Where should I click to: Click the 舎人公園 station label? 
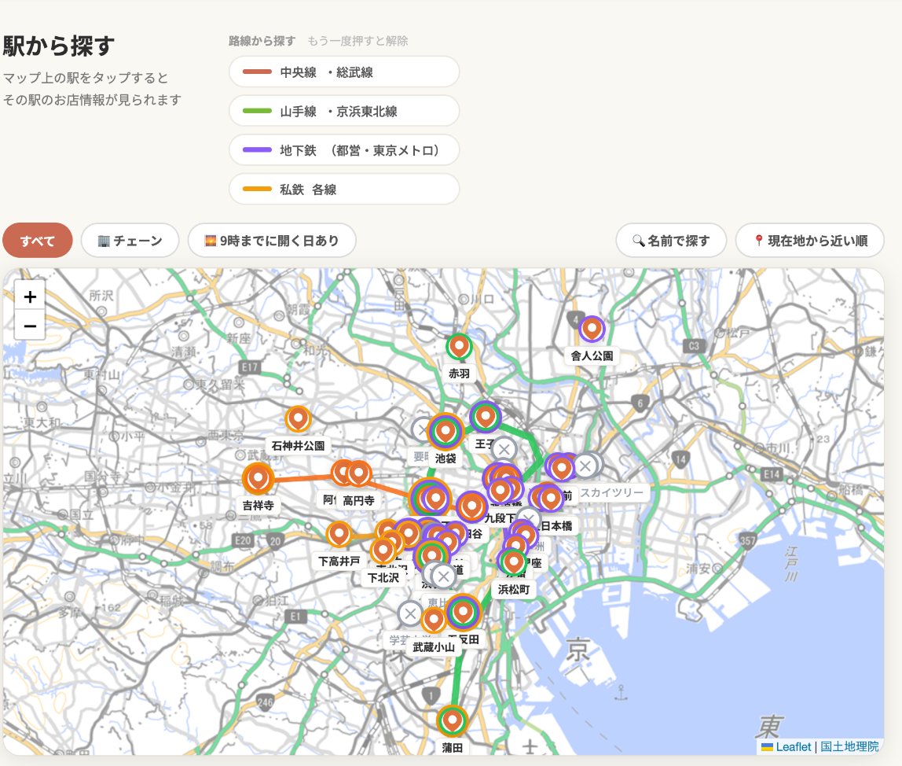coord(592,356)
